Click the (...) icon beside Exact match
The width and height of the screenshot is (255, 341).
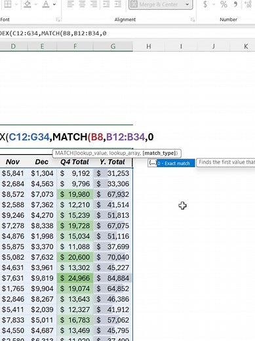coord(152,163)
